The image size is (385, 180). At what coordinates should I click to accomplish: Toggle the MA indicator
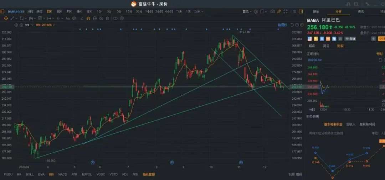coord(19,174)
